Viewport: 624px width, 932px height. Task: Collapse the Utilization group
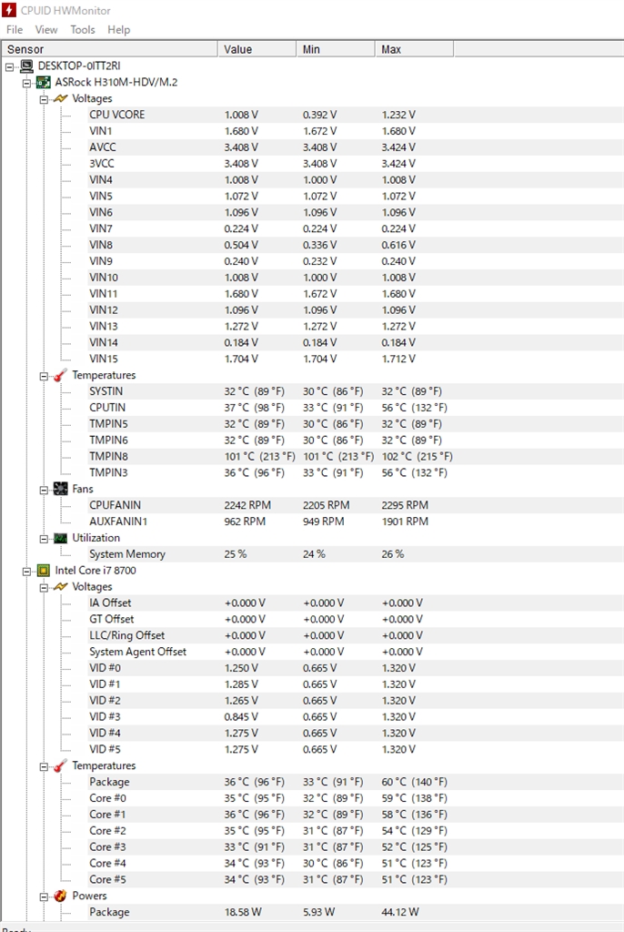coord(44,539)
